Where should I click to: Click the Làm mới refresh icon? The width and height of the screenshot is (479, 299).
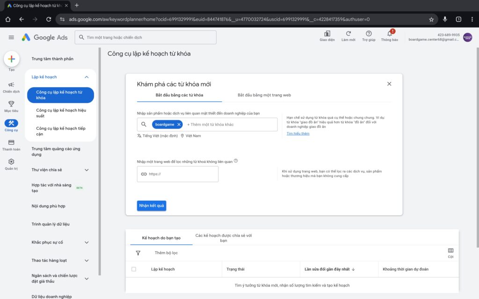coord(348,34)
